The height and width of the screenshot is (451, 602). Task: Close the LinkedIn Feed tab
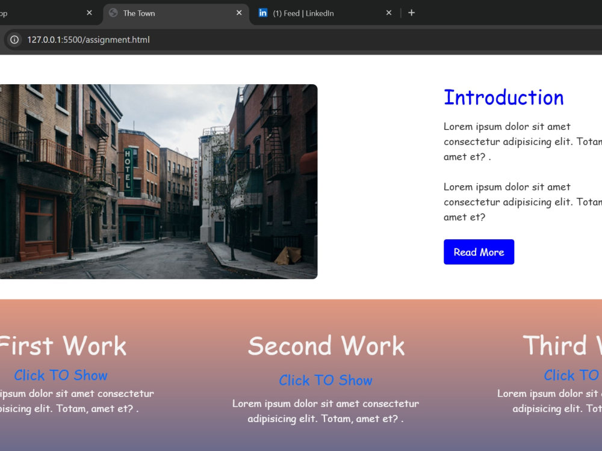pyautogui.click(x=388, y=13)
